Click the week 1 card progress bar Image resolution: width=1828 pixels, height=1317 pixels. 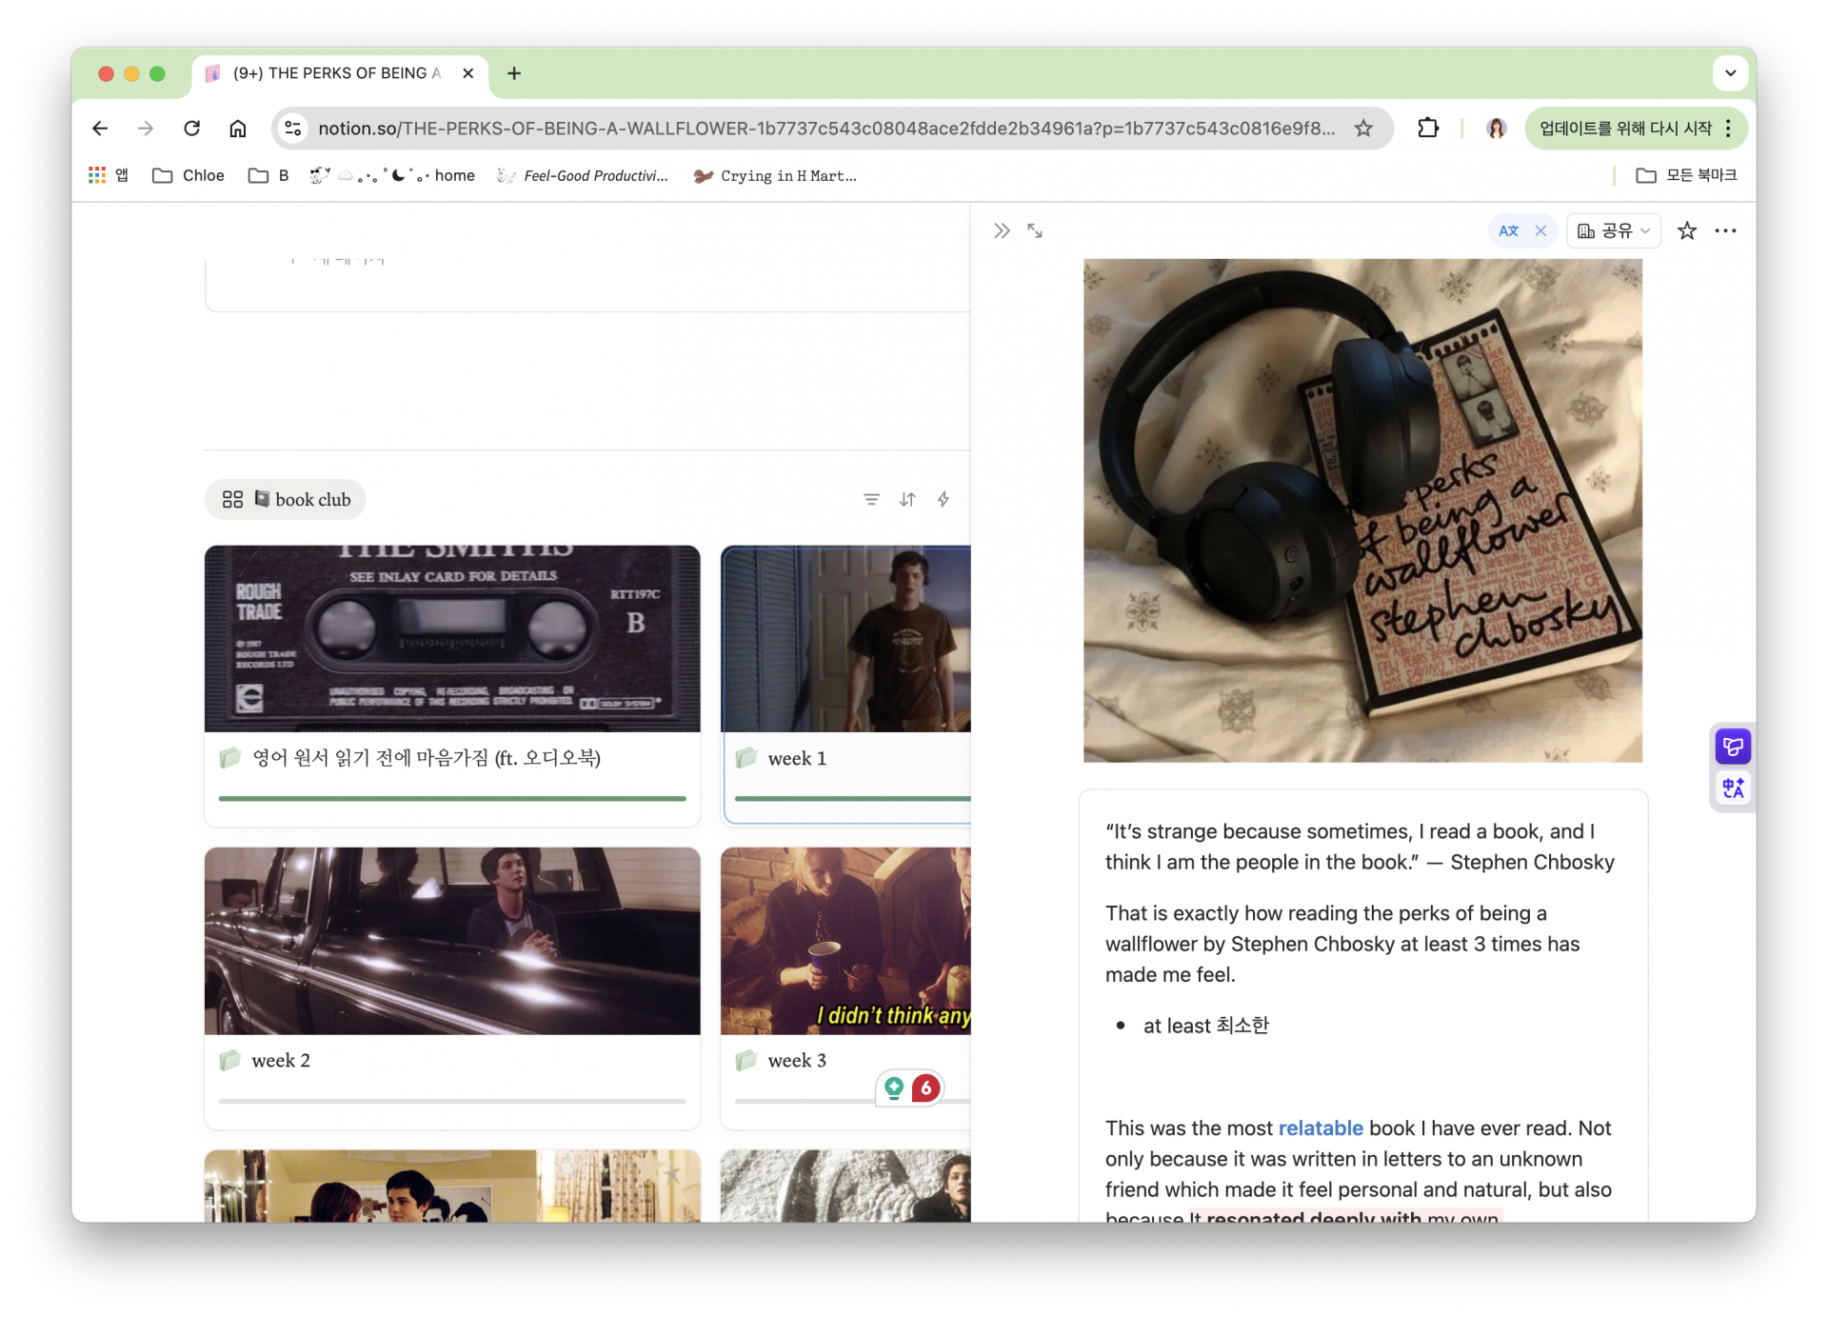tap(853, 799)
